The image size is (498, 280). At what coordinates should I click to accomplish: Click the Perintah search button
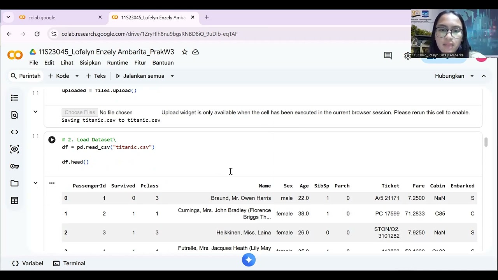point(26,76)
